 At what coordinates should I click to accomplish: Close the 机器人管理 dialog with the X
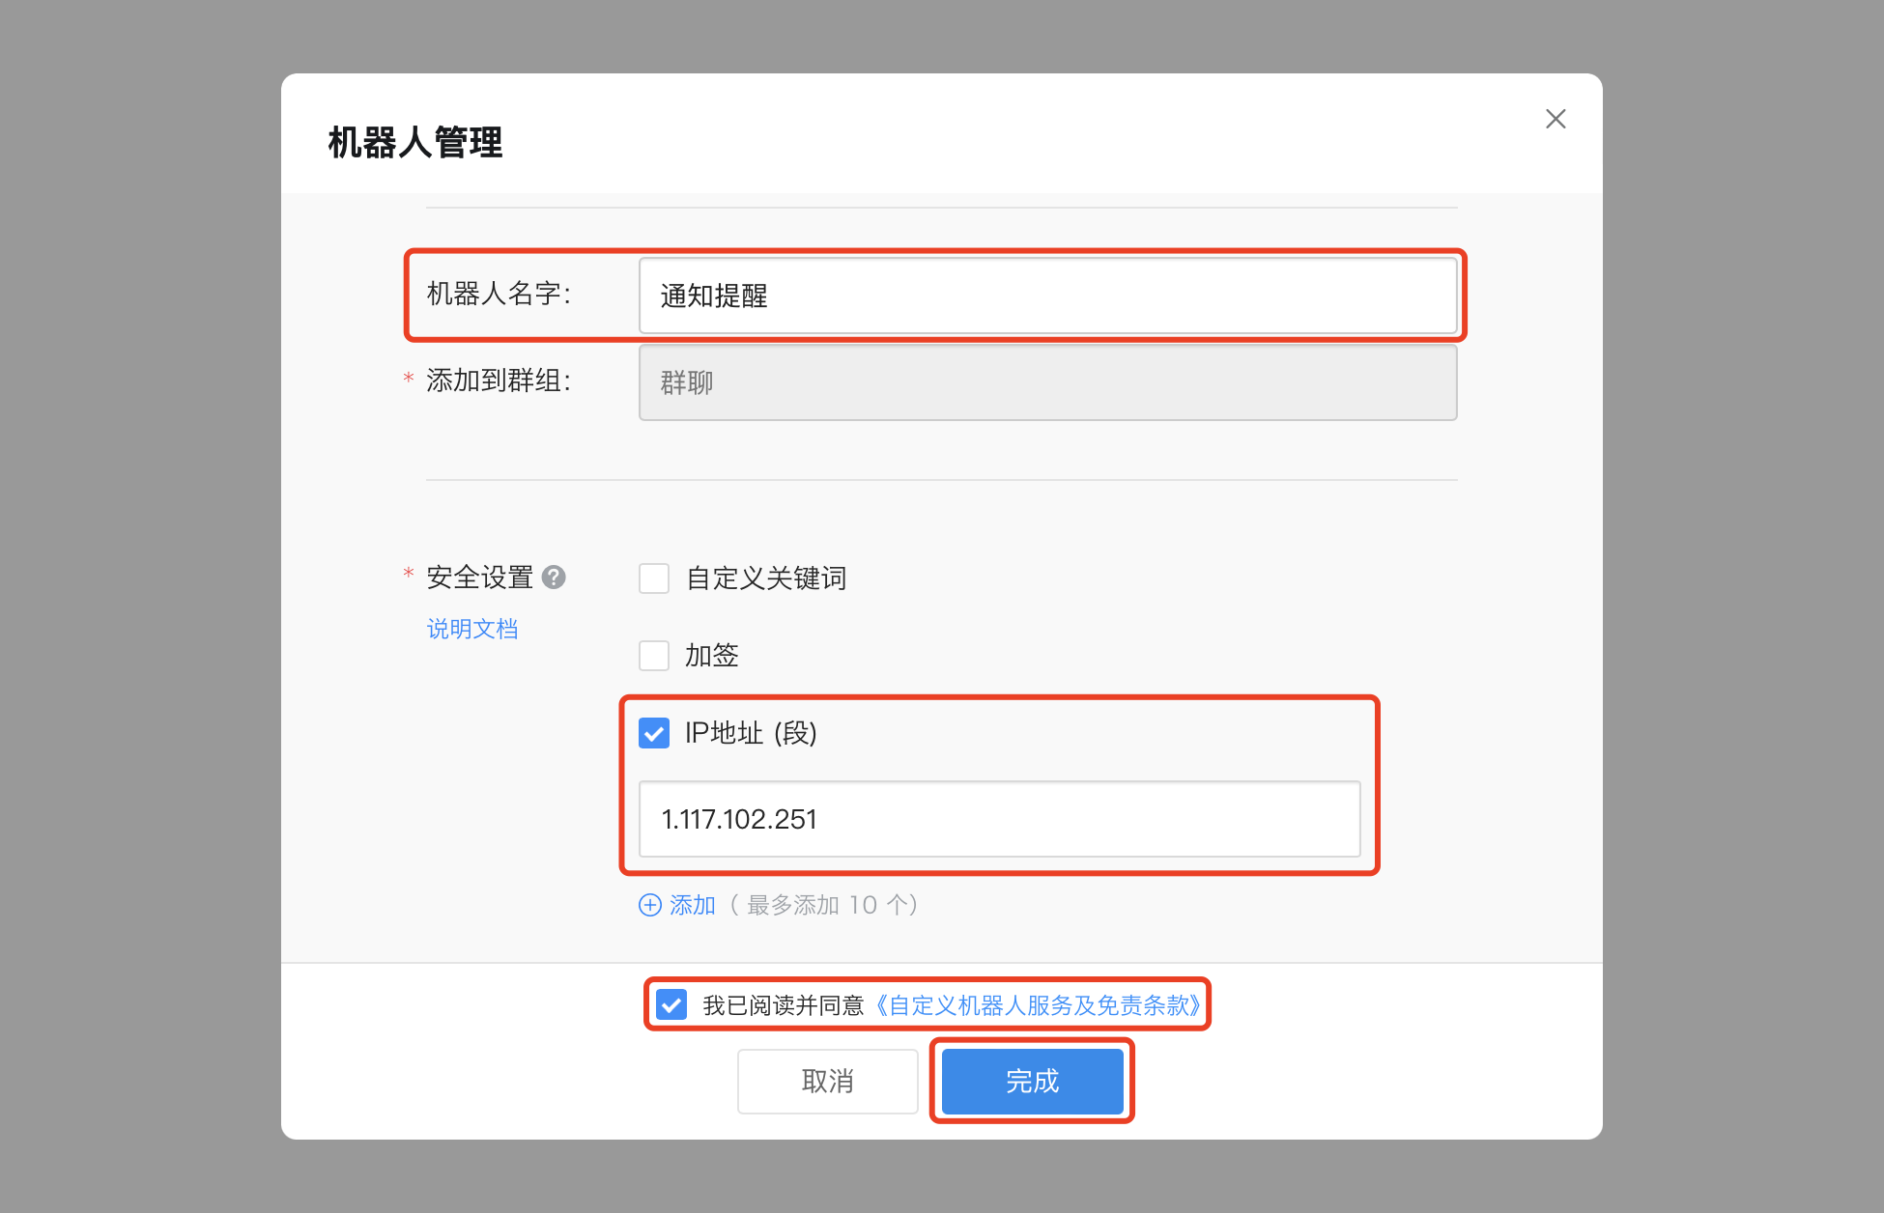pos(1556,119)
